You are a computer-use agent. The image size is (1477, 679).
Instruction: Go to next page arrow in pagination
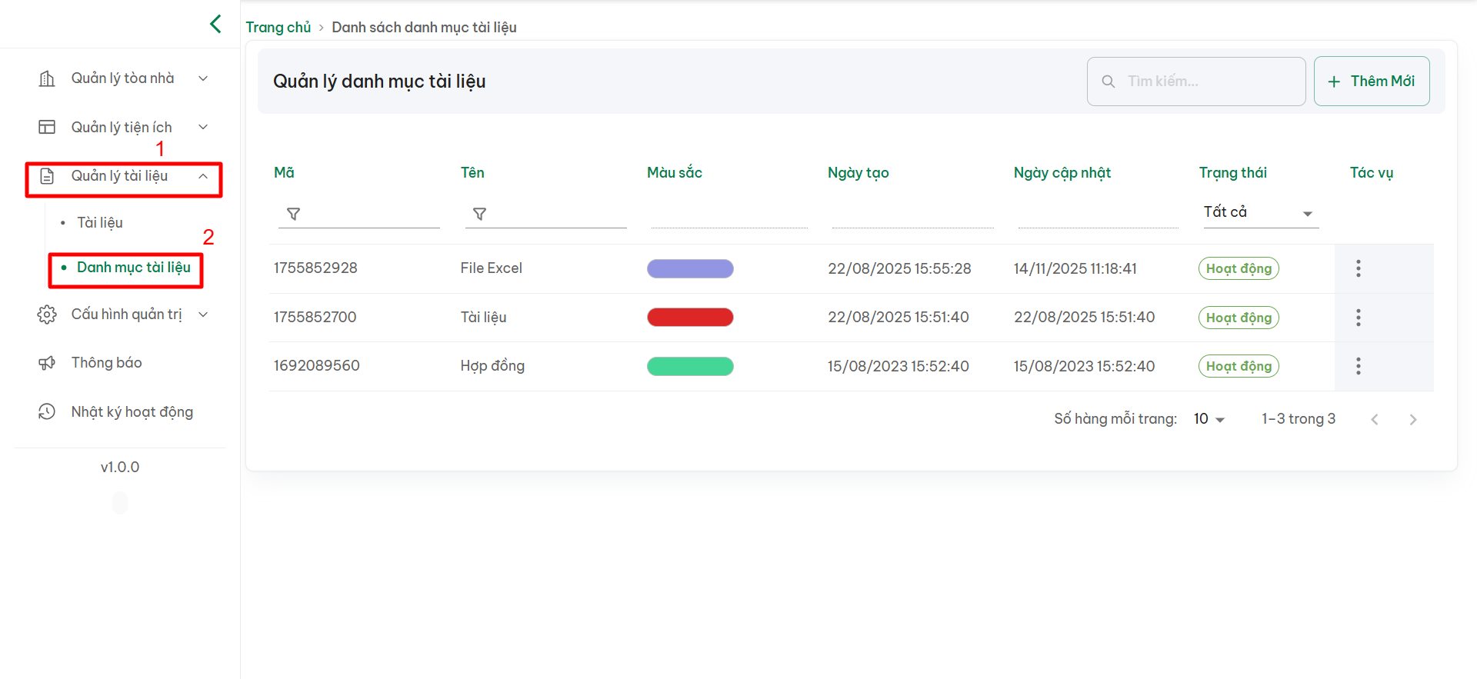point(1412,419)
